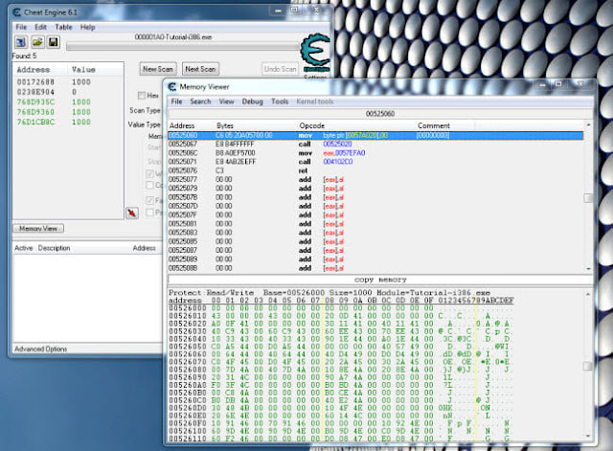The width and height of the screenshot is (613, 451).
Task: Open Tools menu in Memory Viewer
Action: click(280, 101)
